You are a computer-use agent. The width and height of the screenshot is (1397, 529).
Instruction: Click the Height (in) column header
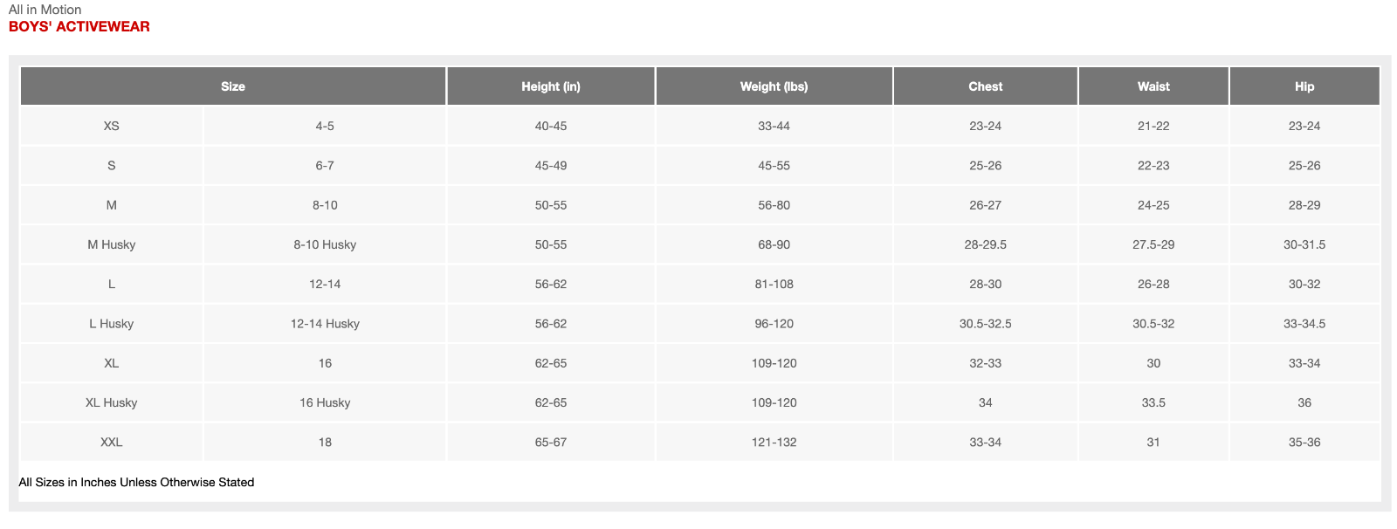tap(550, 86)
